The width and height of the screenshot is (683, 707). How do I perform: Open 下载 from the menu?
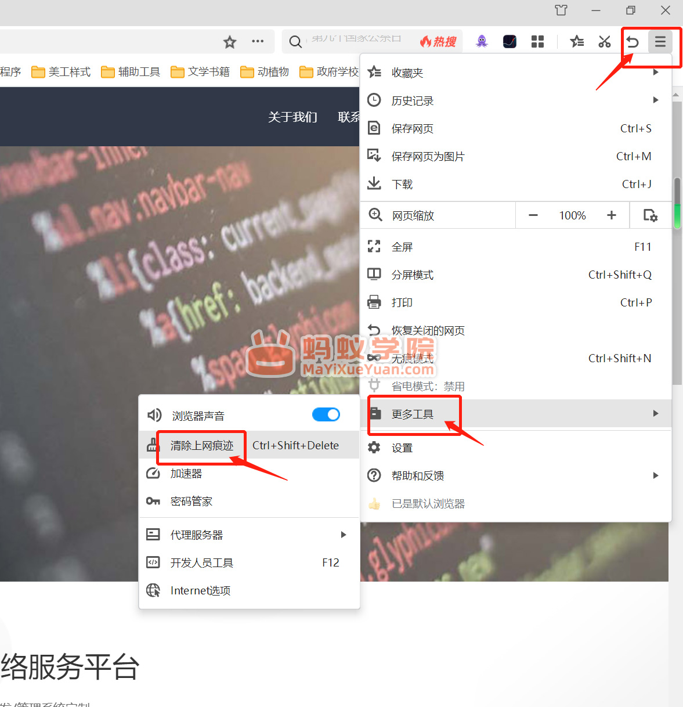516,184
